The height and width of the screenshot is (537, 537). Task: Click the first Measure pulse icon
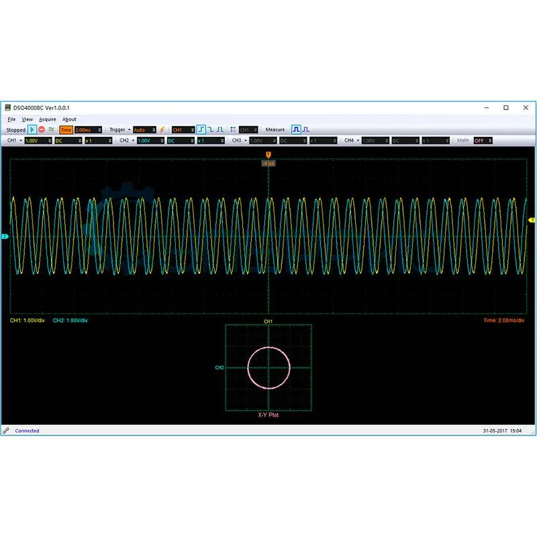pyautogui.click(x=295, y=130)
